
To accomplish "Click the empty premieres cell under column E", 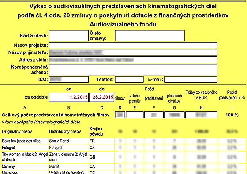I will click(x=135, y=115).
